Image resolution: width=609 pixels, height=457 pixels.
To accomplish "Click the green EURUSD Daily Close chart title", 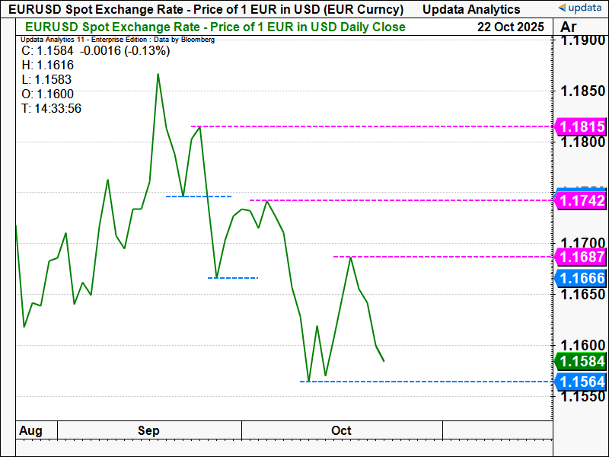I will 215,27.
